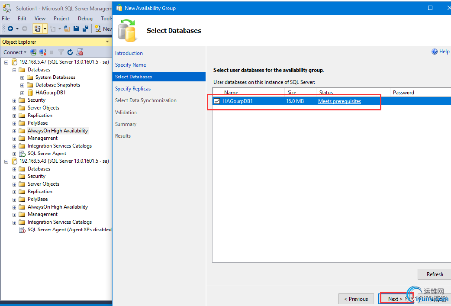Open the Edit menu
This screenshot has height=306, width=451.
pos(22,19)
